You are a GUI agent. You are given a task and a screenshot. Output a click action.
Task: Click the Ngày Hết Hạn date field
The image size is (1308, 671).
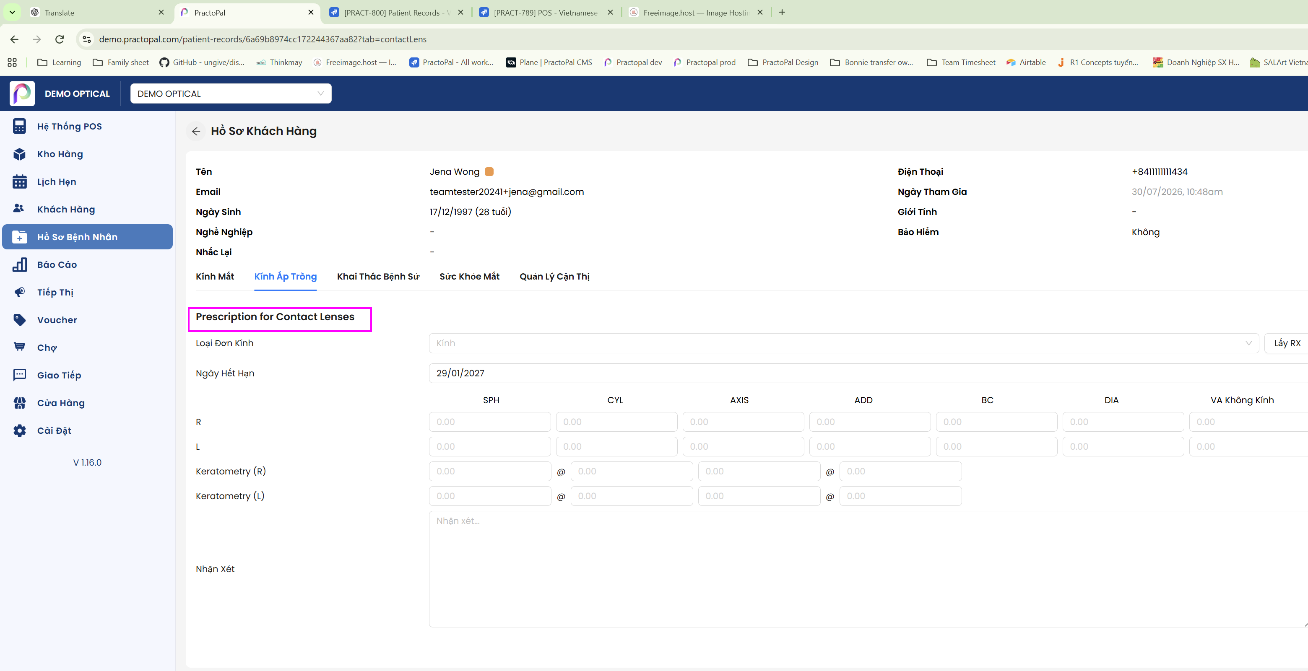[x=868, y=373]
